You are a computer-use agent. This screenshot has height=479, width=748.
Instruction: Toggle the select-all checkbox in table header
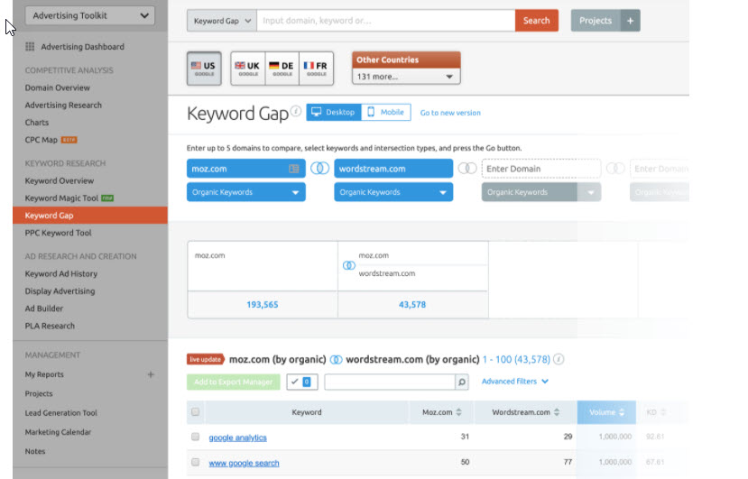(195, 411)
